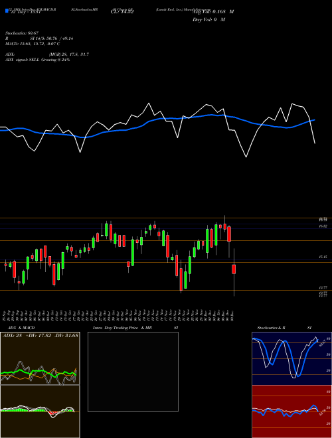332x438 pixels.
Task: Click the '12 Day = 13.81' SMA label
Action: pos(25,12)
